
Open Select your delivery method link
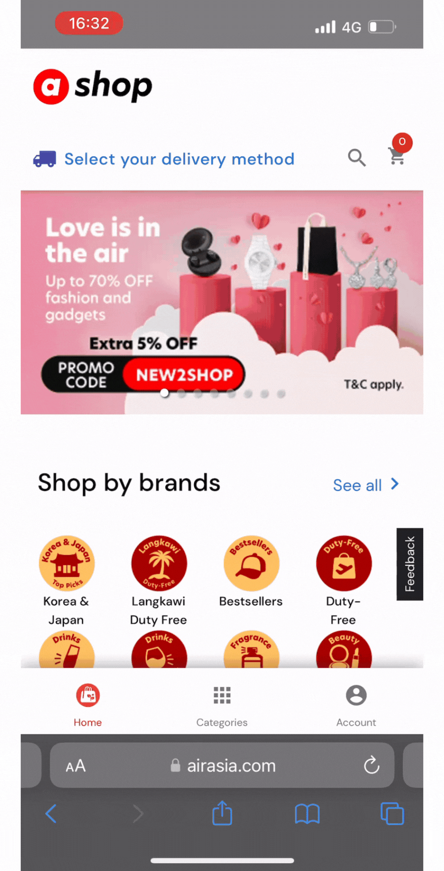tap(179, 159)
